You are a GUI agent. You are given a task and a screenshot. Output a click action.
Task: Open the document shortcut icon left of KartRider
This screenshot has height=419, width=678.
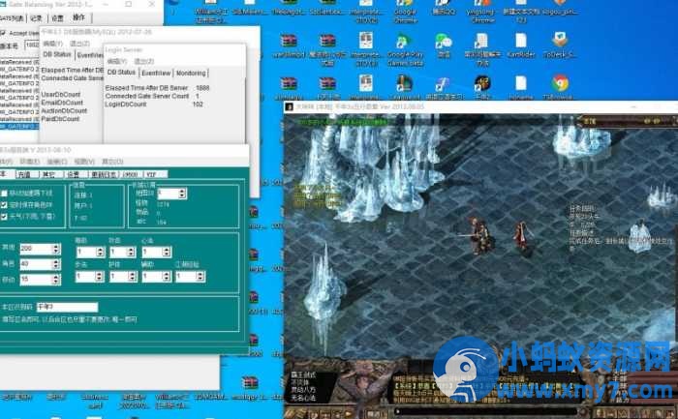(481, 41)
